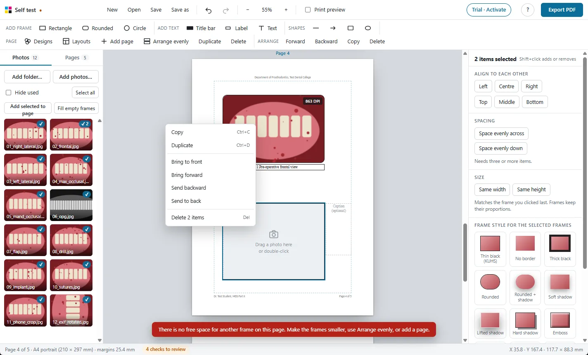
Task: Click the Export PDF button
Action: (x=562, y=10)
